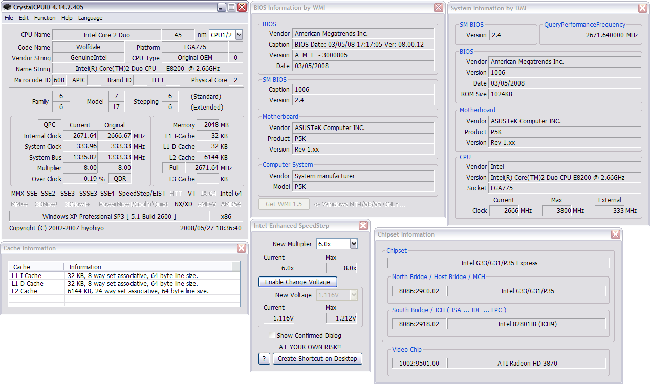This screenshot has width=650, height=384.
Task: Close the System Information by DMI window
Action: [x=643, y=8]
